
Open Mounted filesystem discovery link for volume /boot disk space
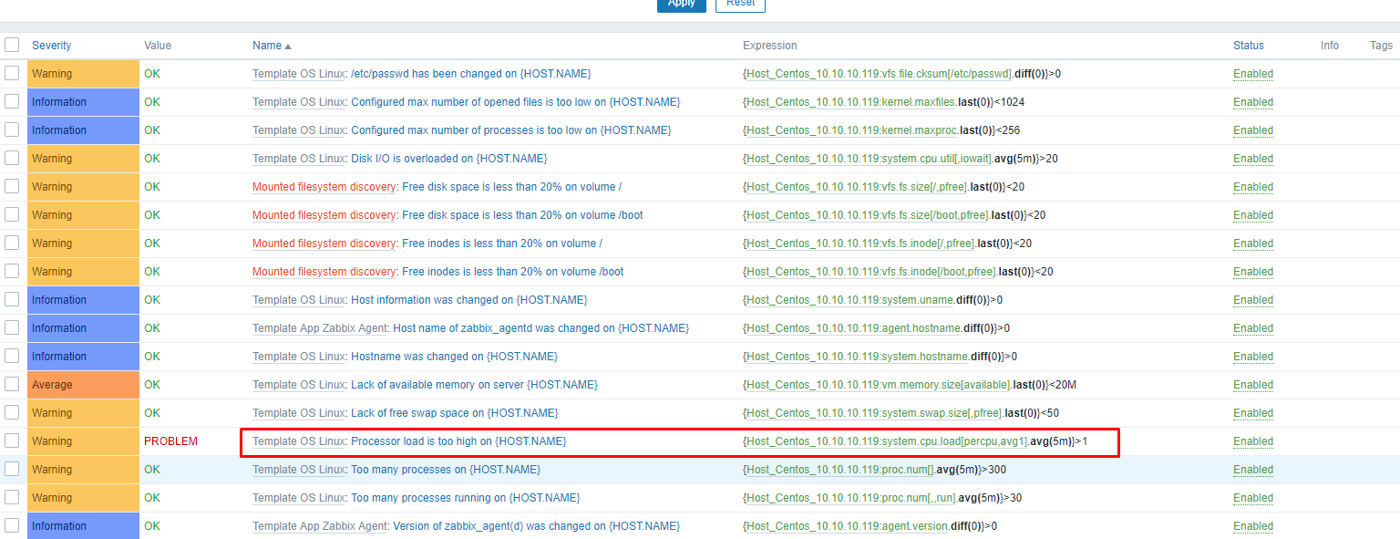(324, 215)
